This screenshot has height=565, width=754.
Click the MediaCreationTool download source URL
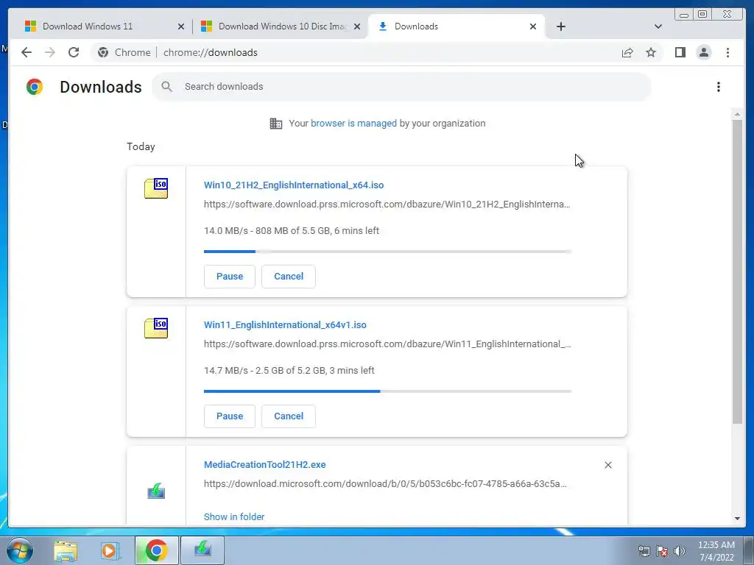(x=385, y=484)
